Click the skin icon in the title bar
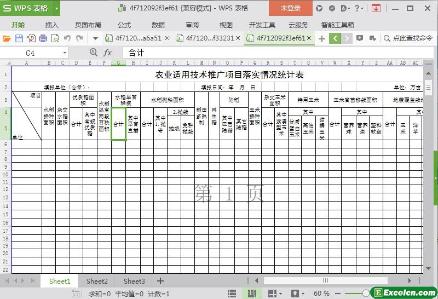 [319, 8]
